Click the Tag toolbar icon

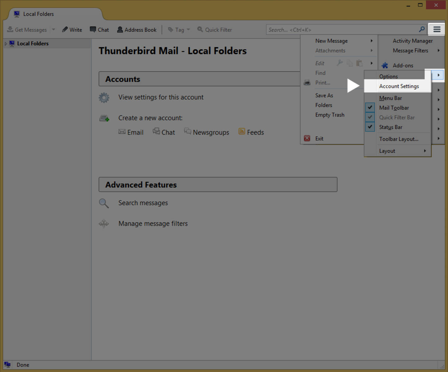(x=170, y=30)
